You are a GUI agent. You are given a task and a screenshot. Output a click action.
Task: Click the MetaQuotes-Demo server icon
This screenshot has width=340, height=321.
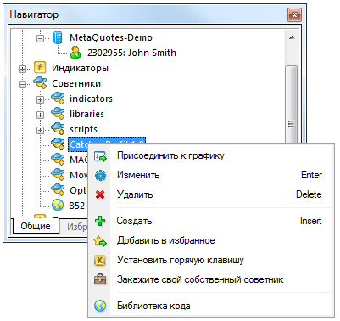click(x=58, y=37)
